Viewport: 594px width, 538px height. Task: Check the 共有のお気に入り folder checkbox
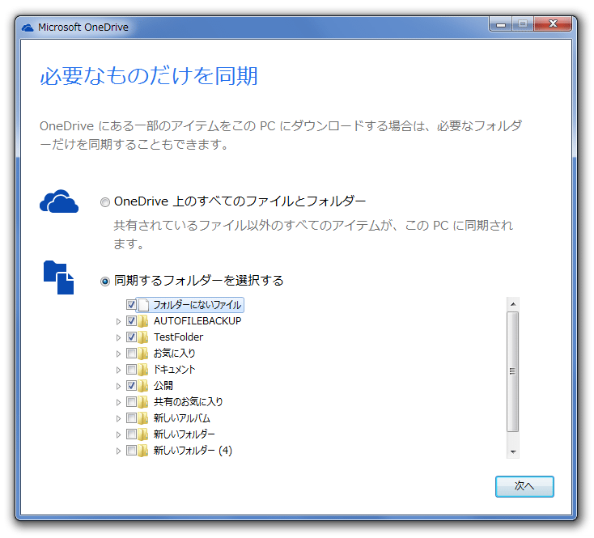[x=131, y=401]
